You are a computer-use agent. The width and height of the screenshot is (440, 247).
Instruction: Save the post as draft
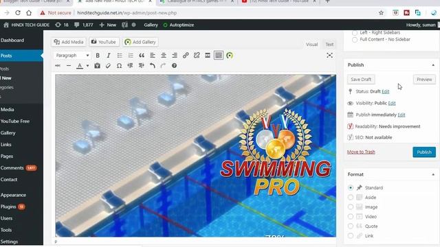click(x=361, y=80)
